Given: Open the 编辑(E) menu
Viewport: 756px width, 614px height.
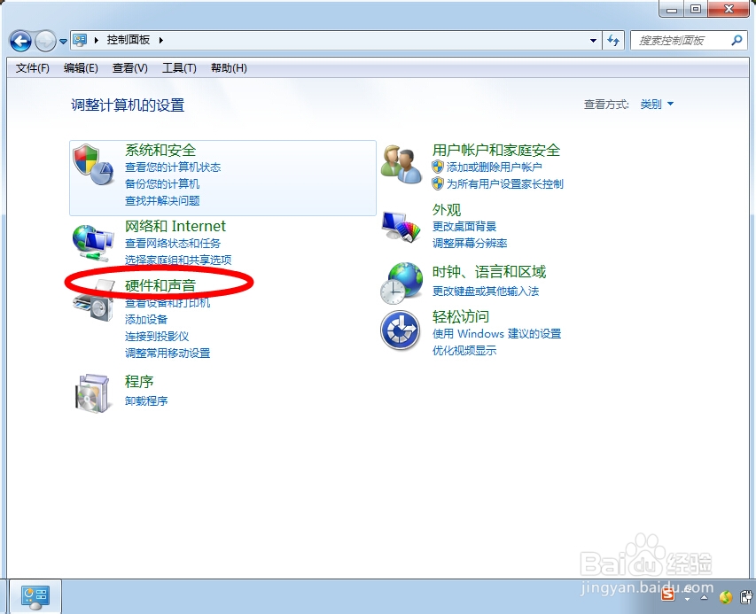Looking at the screenshot, I should pyautogui.click(x=81, y=68).
